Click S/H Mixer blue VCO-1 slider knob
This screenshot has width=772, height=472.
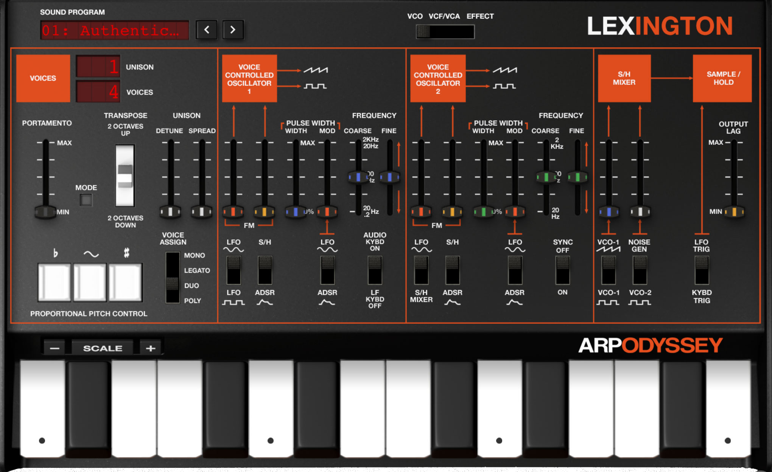point(609,212)
